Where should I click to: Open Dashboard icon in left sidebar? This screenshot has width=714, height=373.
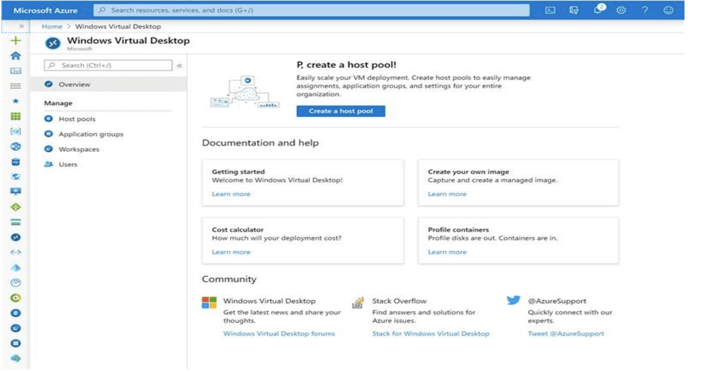[16, 71]
